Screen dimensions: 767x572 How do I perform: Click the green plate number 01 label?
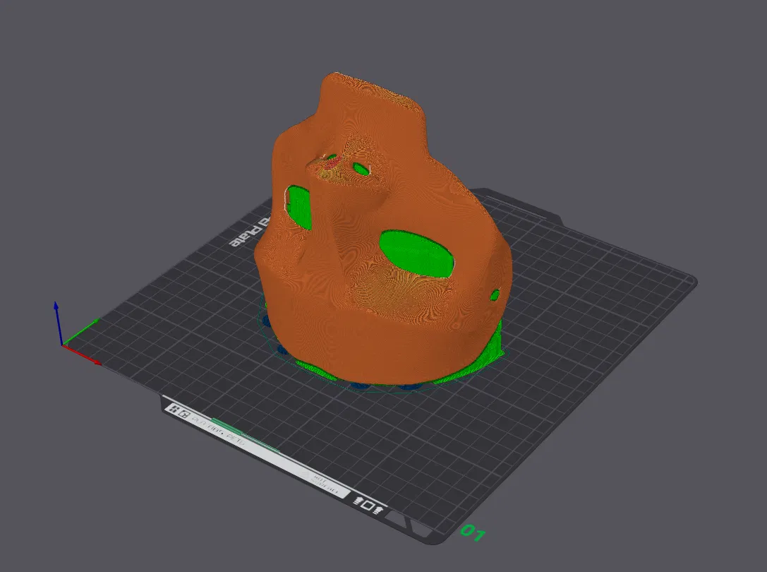click(x=473, y=532)
